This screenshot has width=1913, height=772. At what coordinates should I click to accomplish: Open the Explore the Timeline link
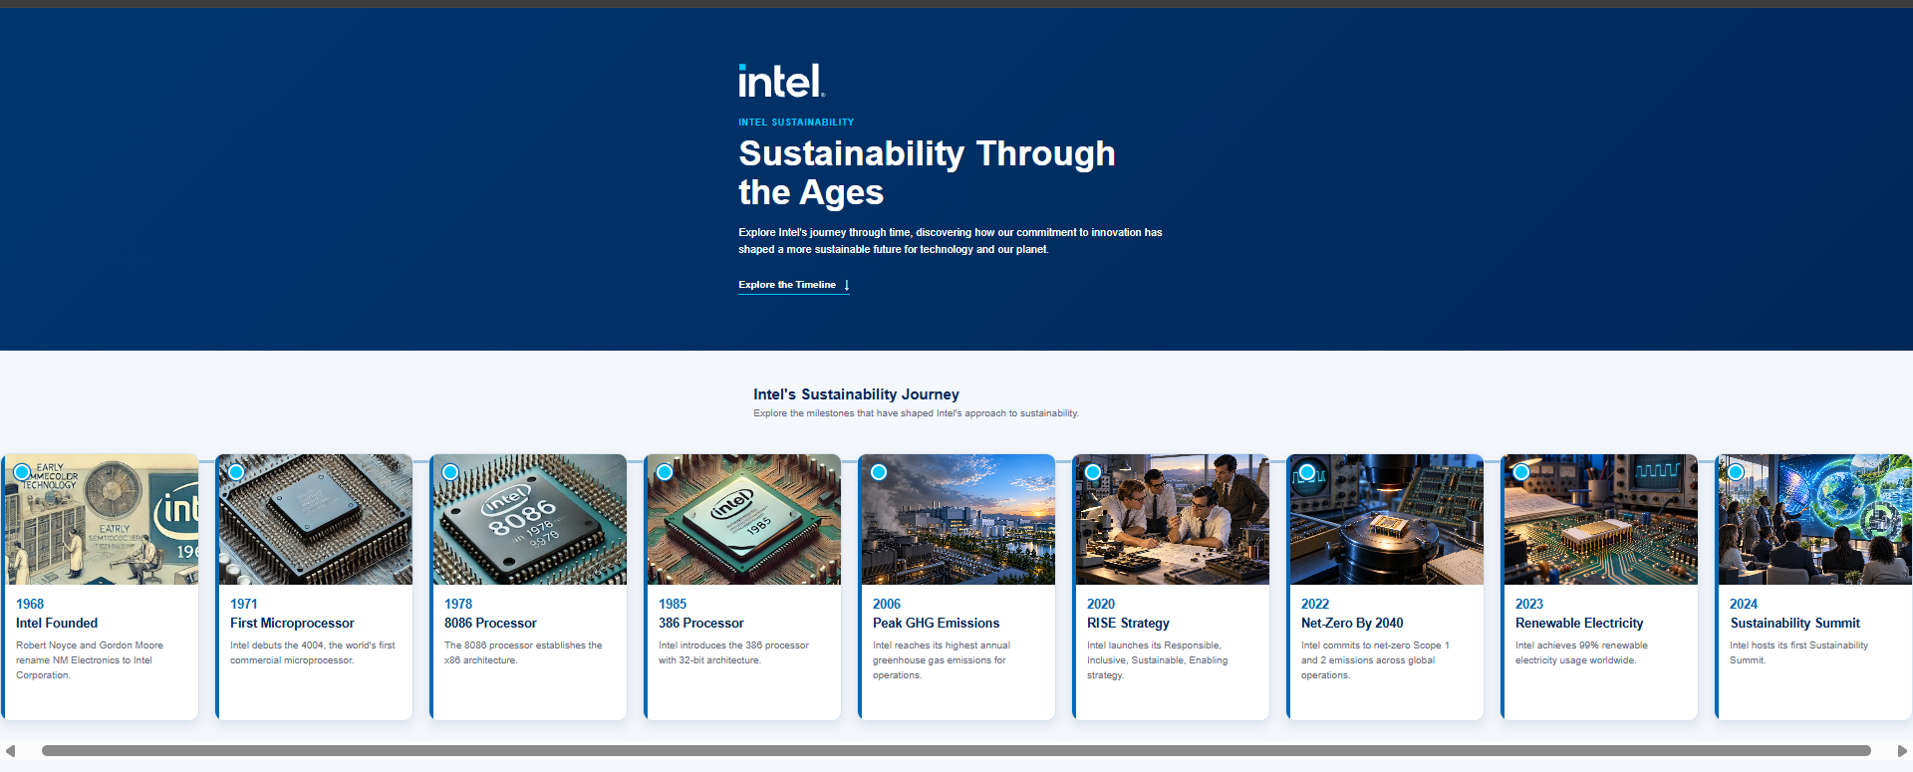tap(794, 285)
